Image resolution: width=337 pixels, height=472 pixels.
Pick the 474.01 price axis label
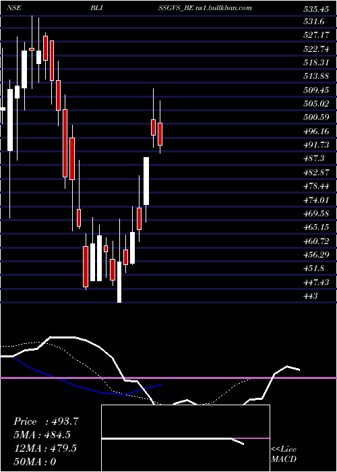point(316,200)
